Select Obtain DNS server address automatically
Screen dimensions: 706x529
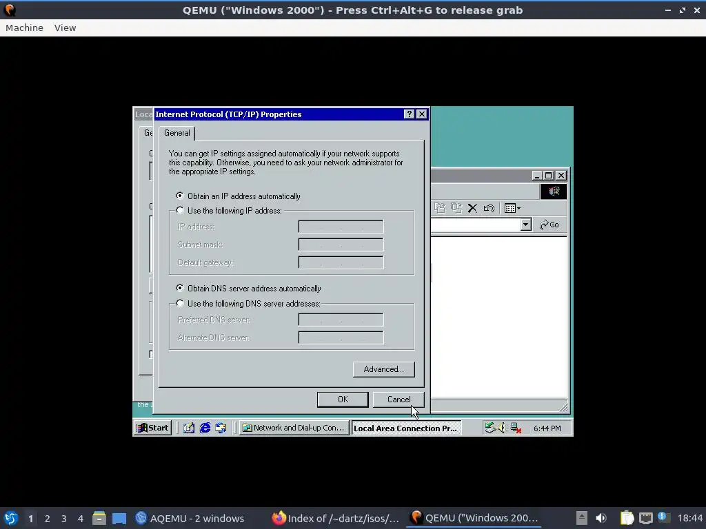point(180,288)
